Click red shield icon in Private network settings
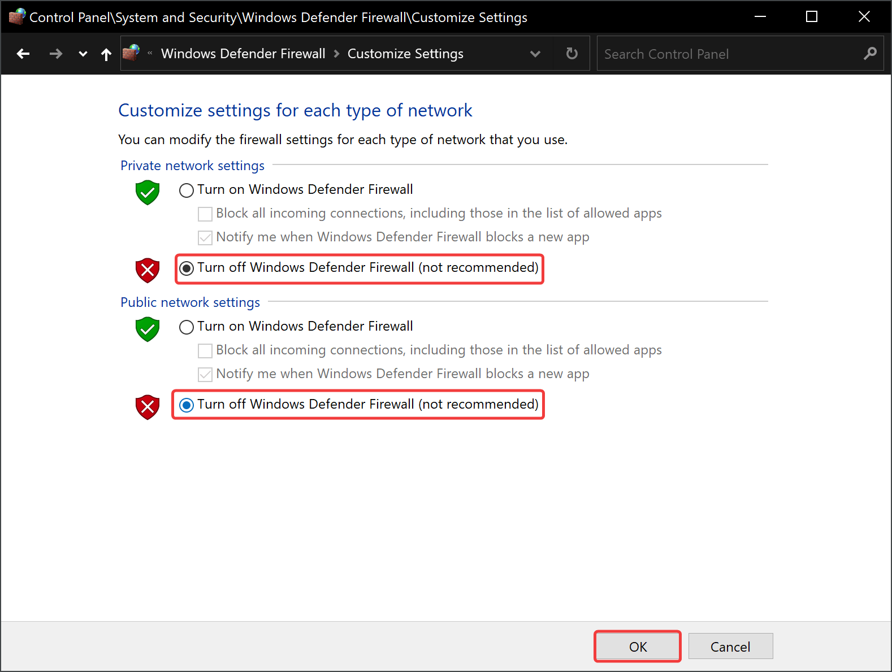Image resolution: width=892 pixels, height=672 pixels. (x=148, y=270)
